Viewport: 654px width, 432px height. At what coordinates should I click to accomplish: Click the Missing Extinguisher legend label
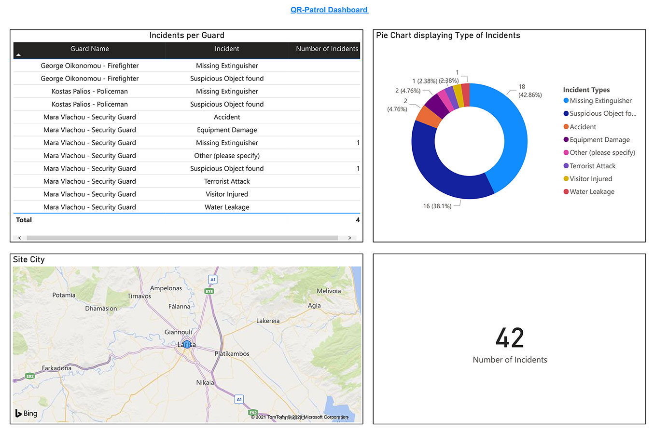[600, 101]
